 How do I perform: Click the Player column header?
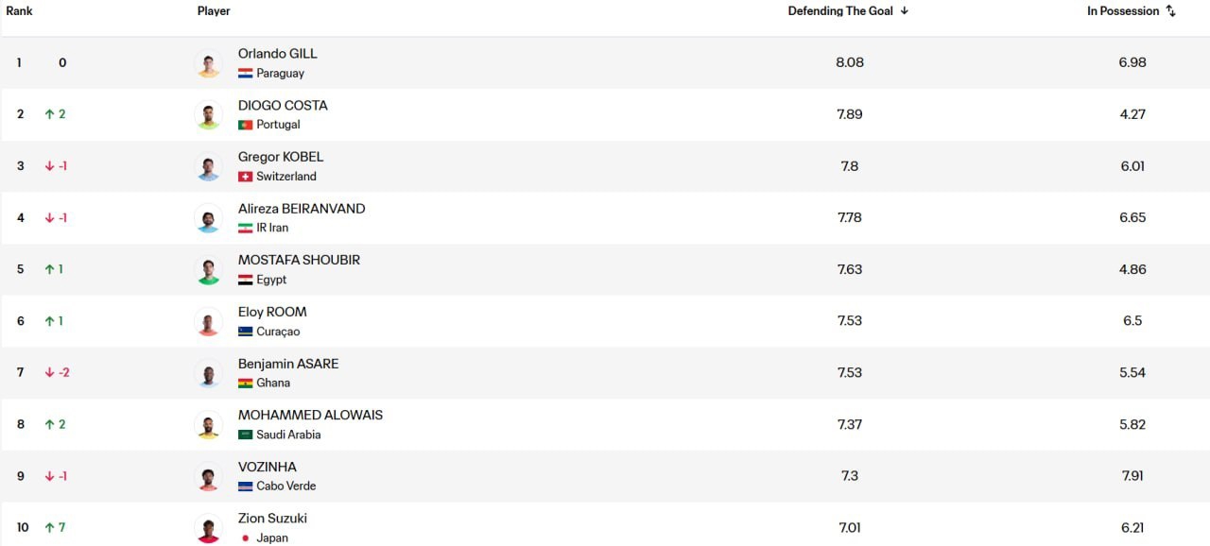click(x=214, y=11)
